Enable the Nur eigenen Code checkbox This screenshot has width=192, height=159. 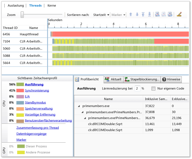(x=154, y=89)
